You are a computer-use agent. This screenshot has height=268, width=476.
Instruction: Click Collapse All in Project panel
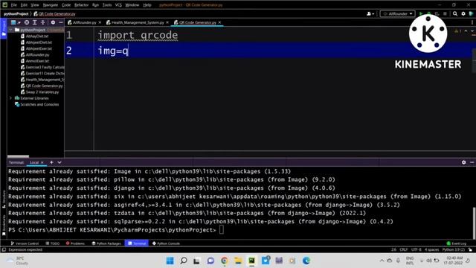(43, 22)
